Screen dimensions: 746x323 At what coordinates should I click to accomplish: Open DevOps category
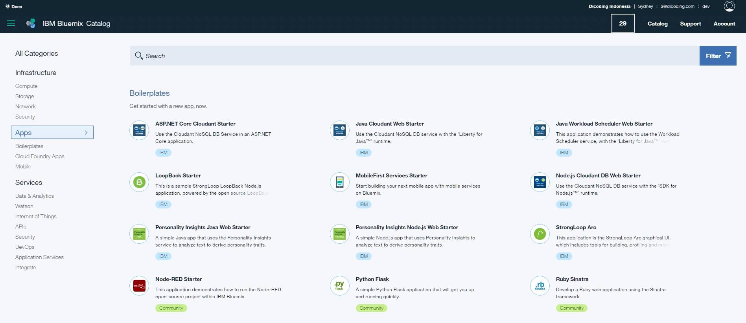25,247
